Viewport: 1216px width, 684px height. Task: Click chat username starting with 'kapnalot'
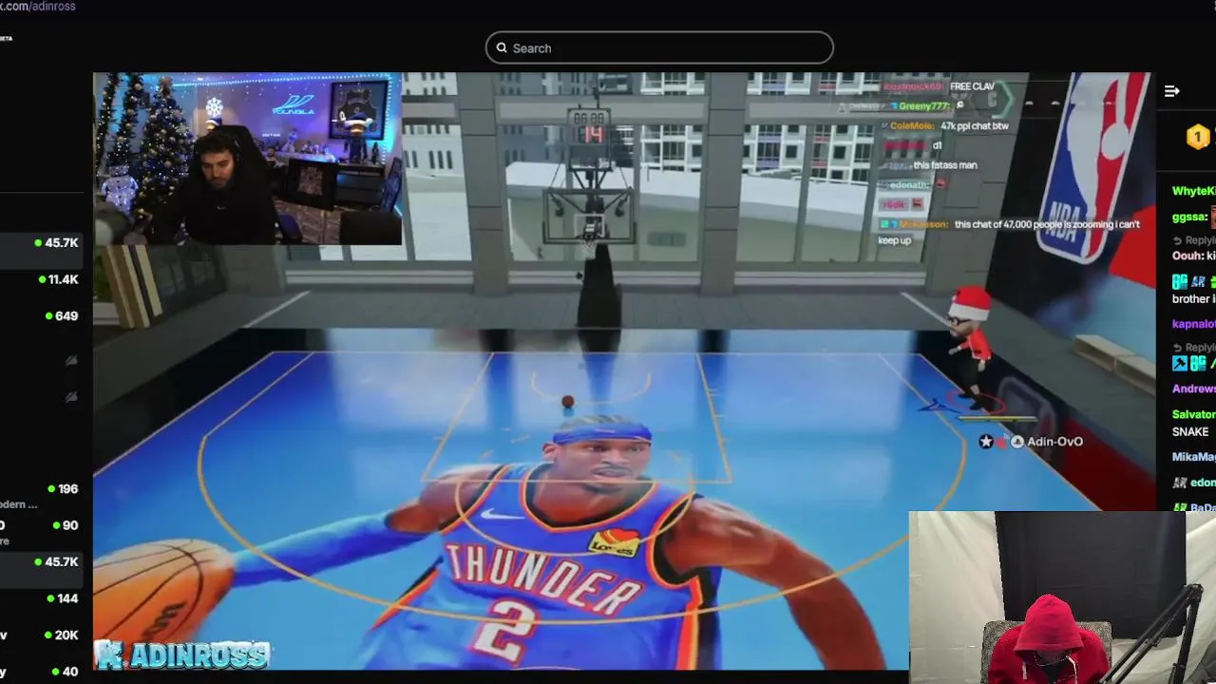(1193, 324)
